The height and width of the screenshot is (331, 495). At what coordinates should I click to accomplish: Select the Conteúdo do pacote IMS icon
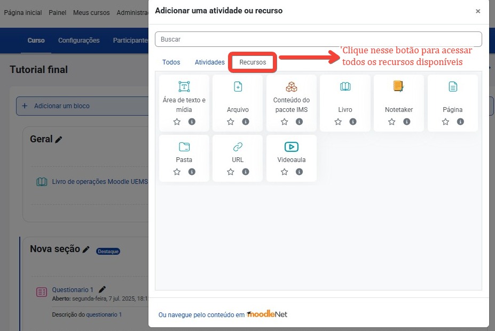pyautogui.click(x=291, y=86)
